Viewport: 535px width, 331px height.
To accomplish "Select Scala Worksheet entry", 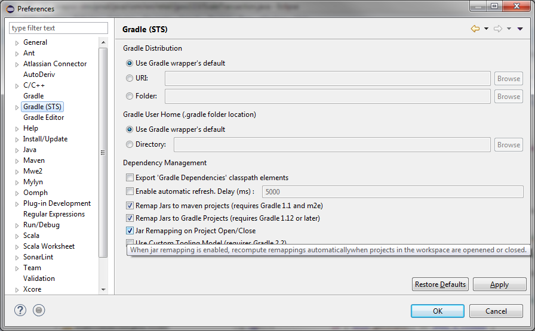I will (x=49, y=246).
